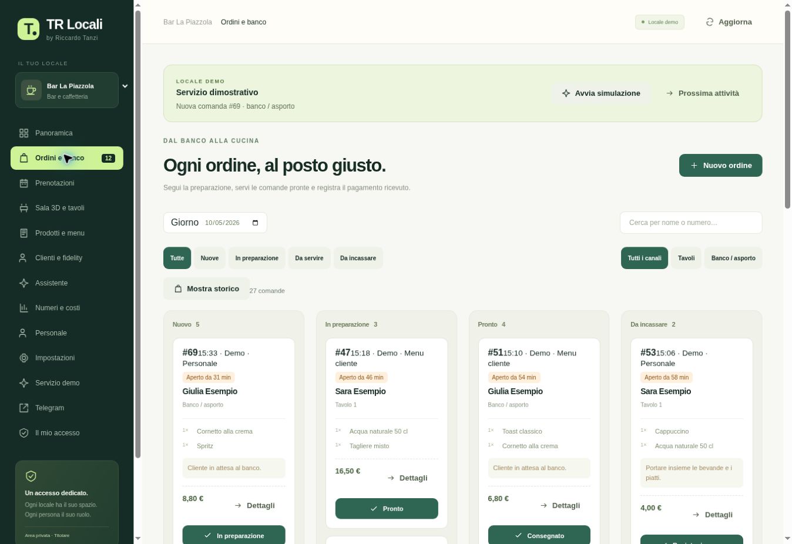The image size is (792, 544).
Task: Select the Tutti i canali channel filter
Action: tap(645, 258)
